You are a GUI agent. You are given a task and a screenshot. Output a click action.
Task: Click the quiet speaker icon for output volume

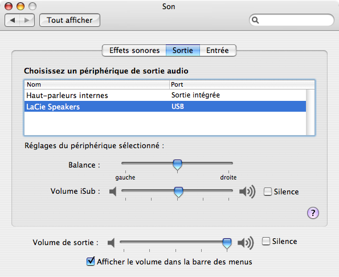pyautogui.click(x=111, y=243)
